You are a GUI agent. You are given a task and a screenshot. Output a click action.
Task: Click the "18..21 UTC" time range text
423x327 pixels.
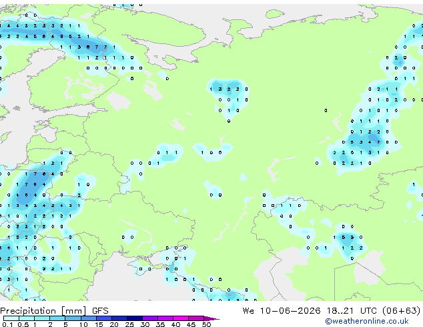click(353, 311)
